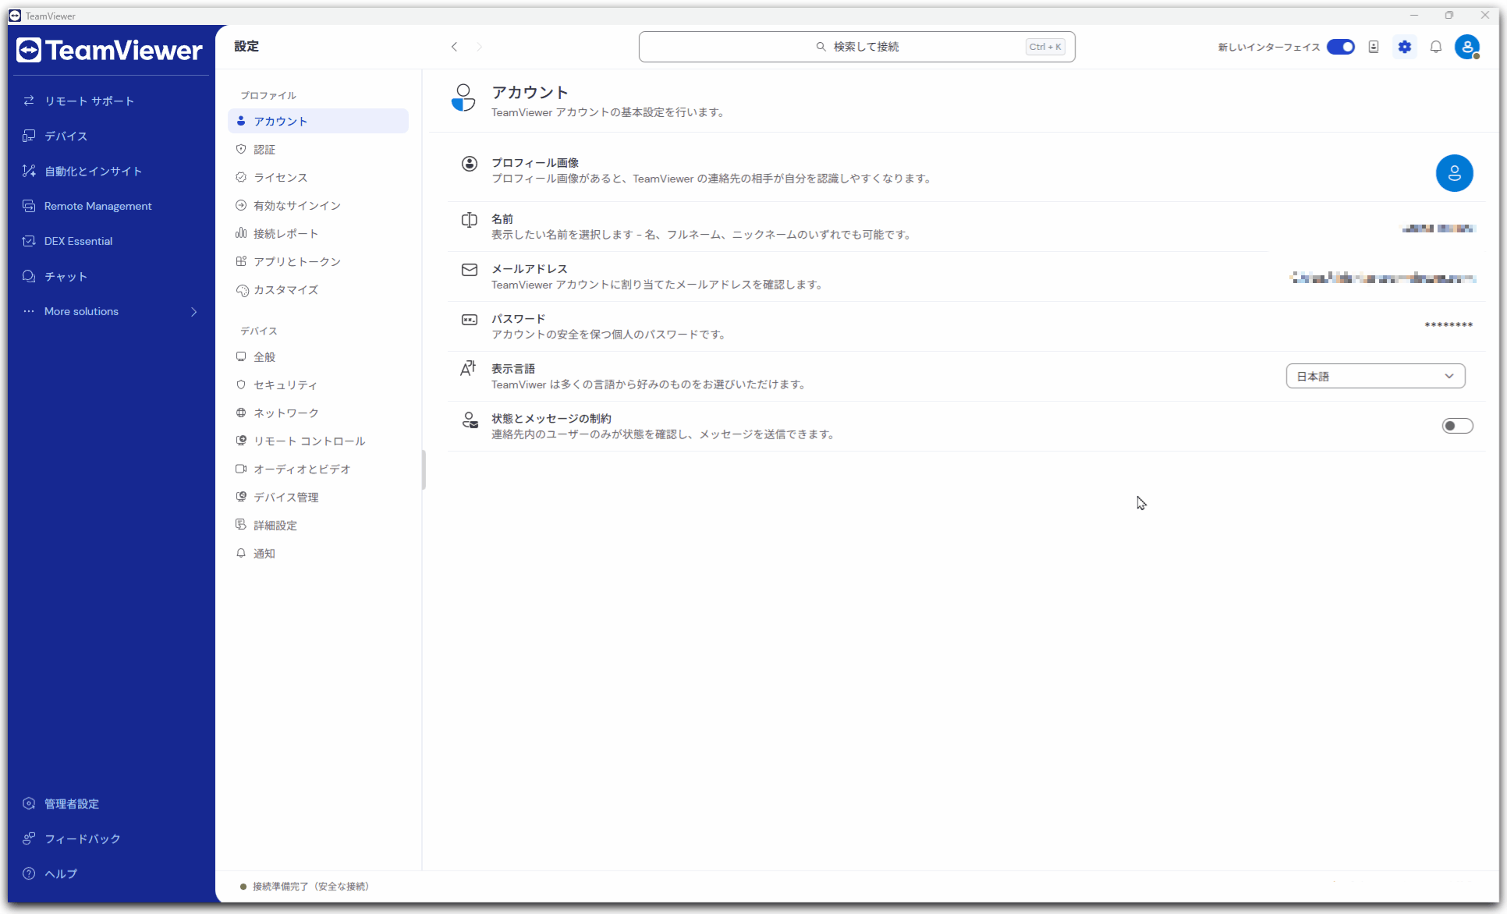Click the 接続準備完了 status text

pyautogui.click(x=310, y=887)
